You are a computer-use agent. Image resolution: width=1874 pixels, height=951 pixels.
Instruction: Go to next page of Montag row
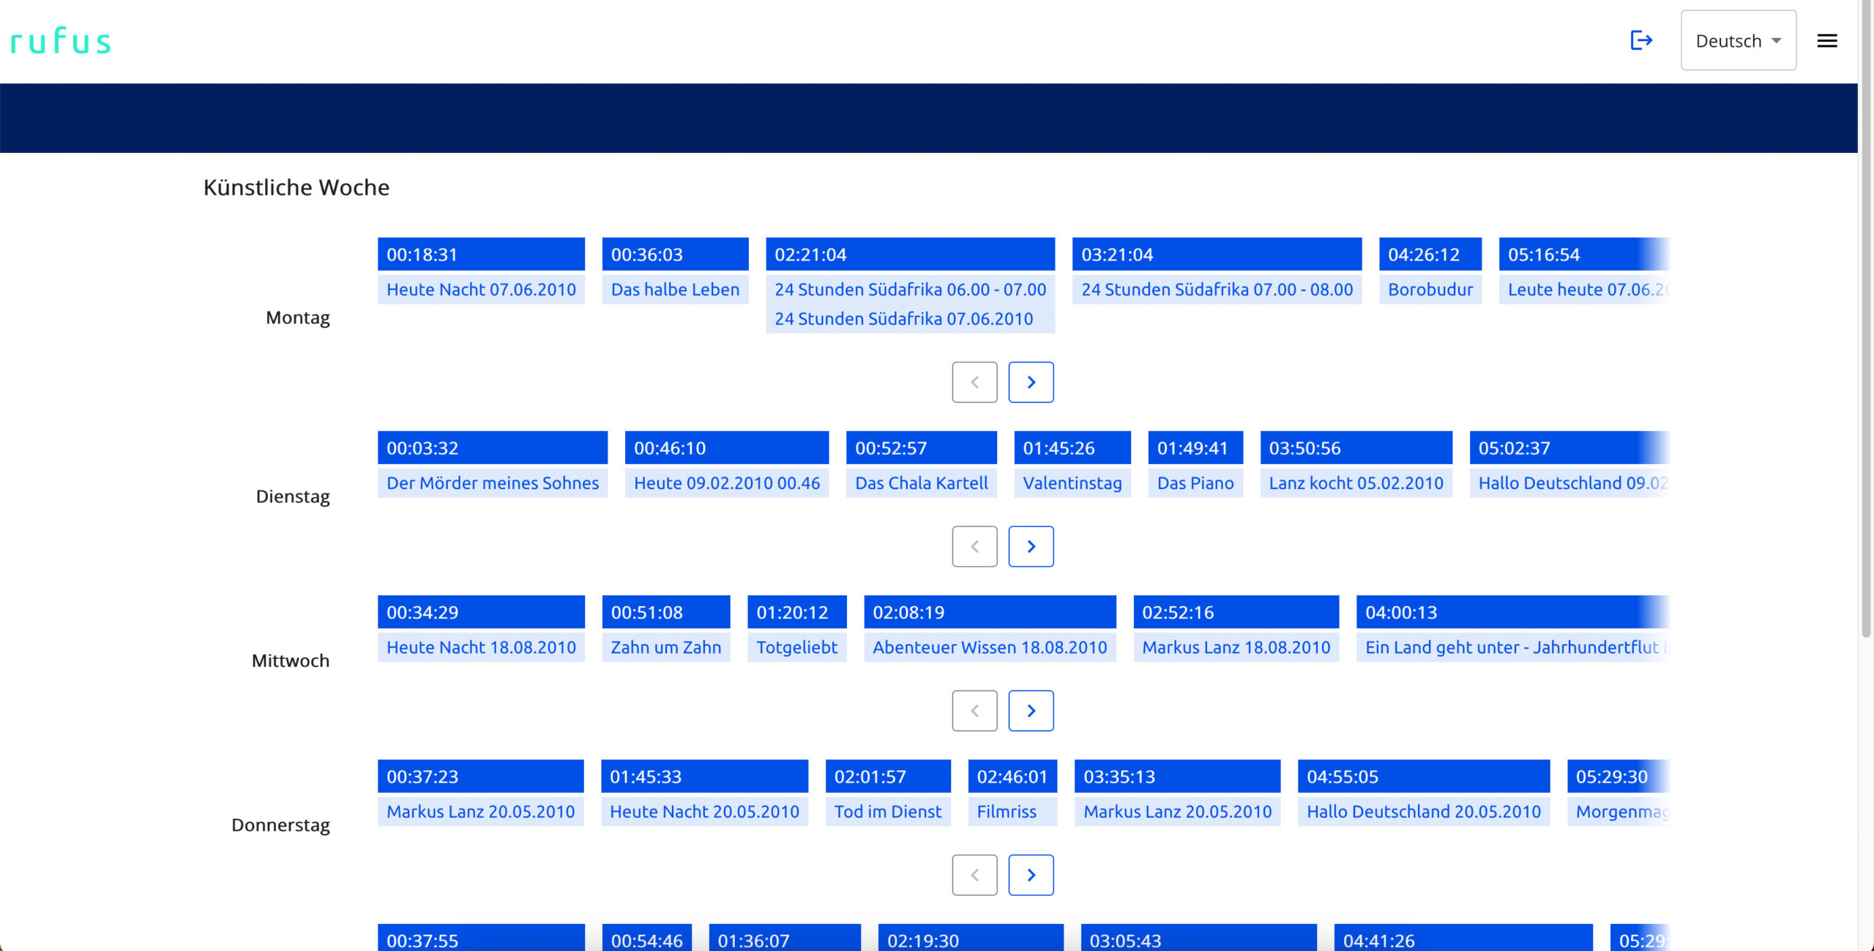[x=1031, y=382]
